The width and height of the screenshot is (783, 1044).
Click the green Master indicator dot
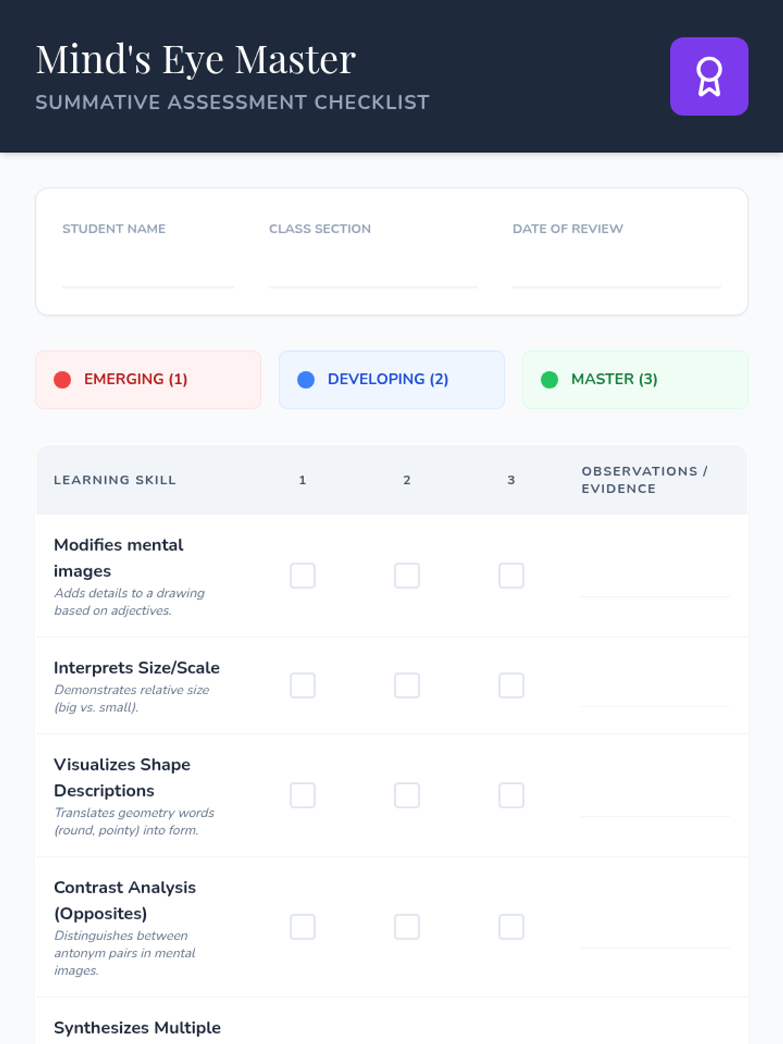(549, 380)
